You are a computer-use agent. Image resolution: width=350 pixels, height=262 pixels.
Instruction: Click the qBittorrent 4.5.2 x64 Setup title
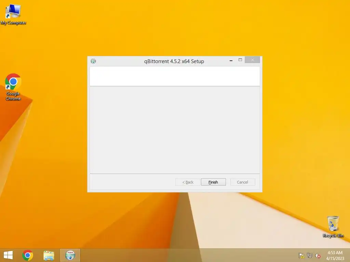coord(174,61)
